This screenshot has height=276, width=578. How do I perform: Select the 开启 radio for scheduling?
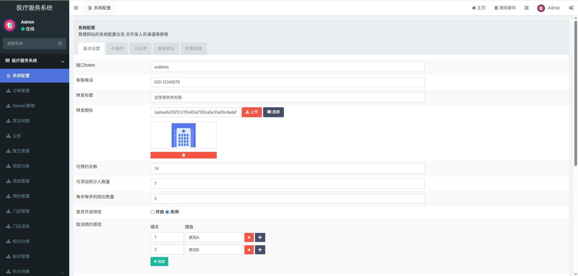coord(152,212)
